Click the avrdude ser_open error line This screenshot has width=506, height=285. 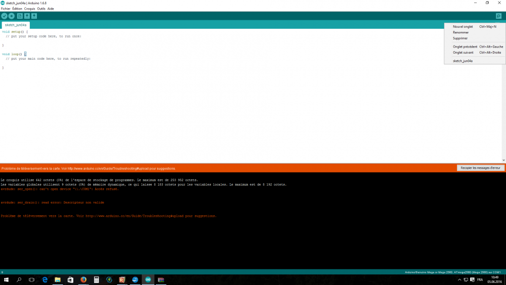pyautogui.click(x=60, y=189)
